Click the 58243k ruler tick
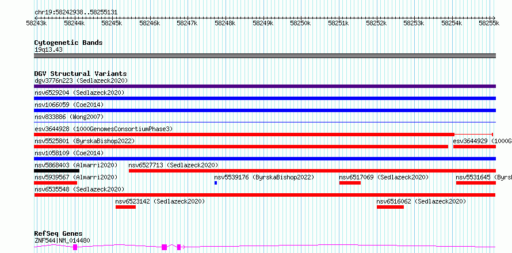 [x=37, y=23]
